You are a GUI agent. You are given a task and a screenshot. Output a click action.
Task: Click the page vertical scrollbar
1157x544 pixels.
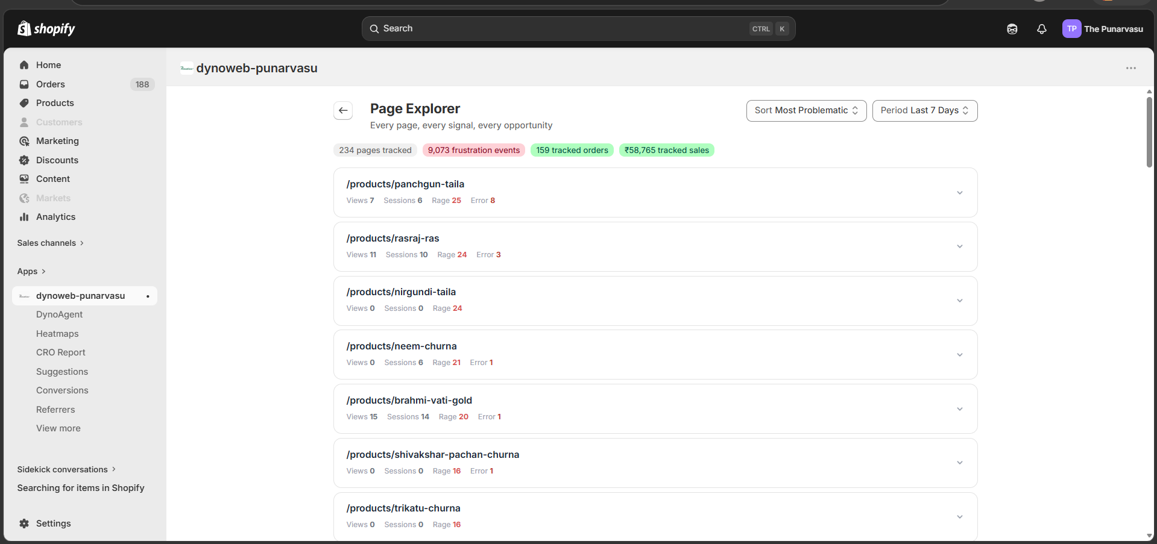point(1149,132)
